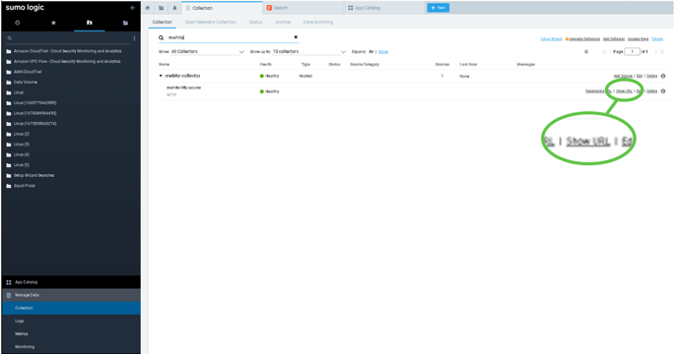Click the blue New tab button
This screenshot has width=678, height=354.
pyautogui.click(x=438, y=8)
